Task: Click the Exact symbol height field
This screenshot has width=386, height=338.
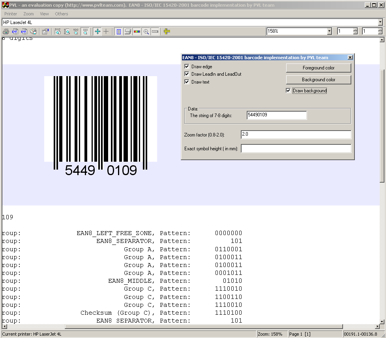Action: 296,148
